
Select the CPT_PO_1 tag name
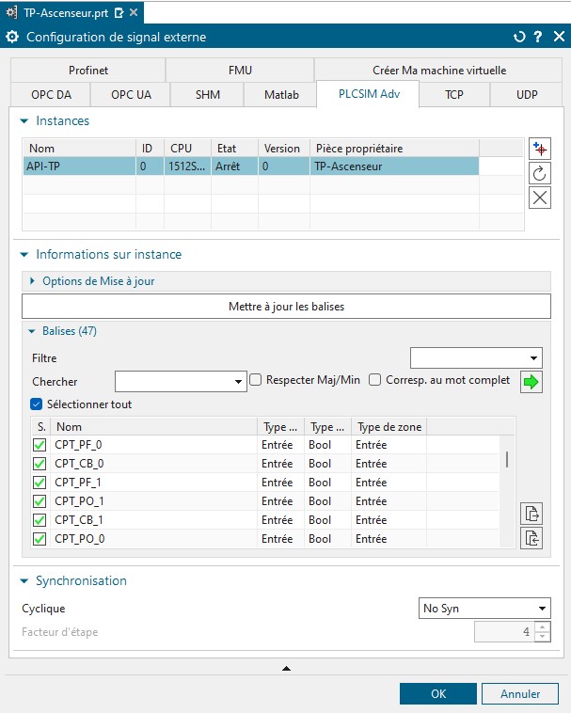[x=80, y=501]
